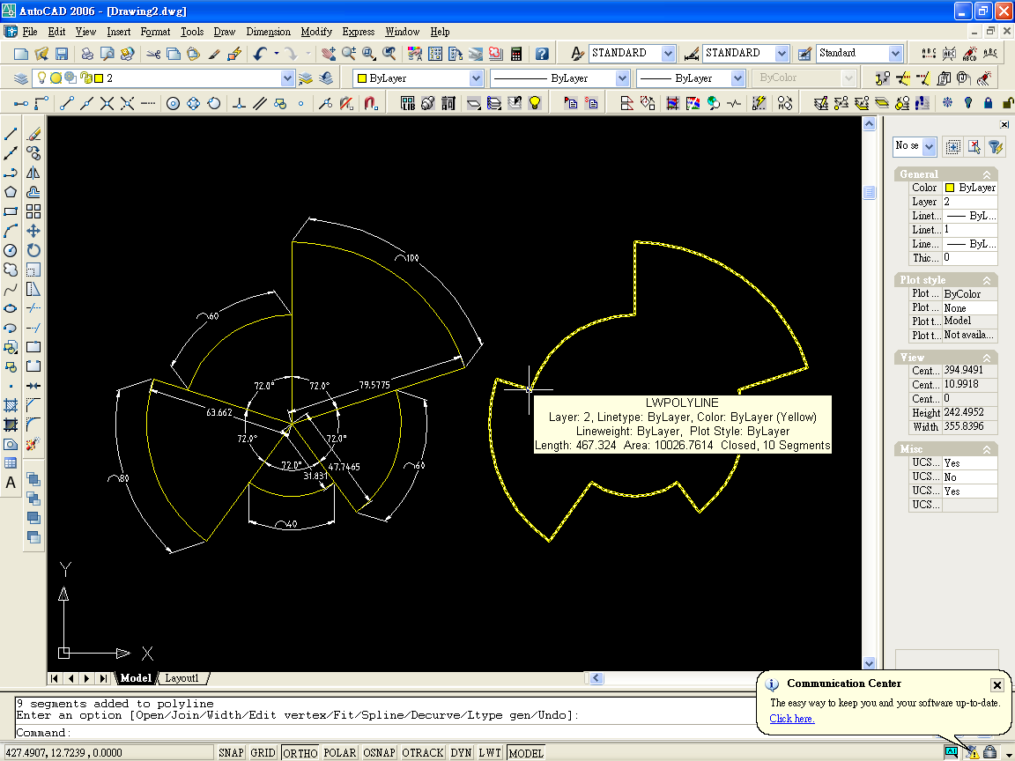Image resolution: width=1015 pixels, height=761 pixels.
Task: Click the horizontal scrollbar left arrow
Action: pos(596,678)
